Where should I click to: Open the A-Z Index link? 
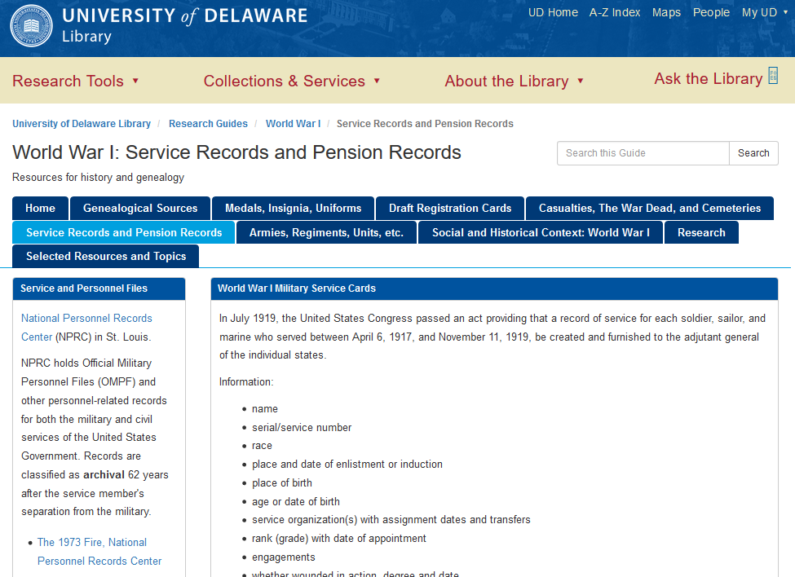pyautogui.click(x=615, y=13)
